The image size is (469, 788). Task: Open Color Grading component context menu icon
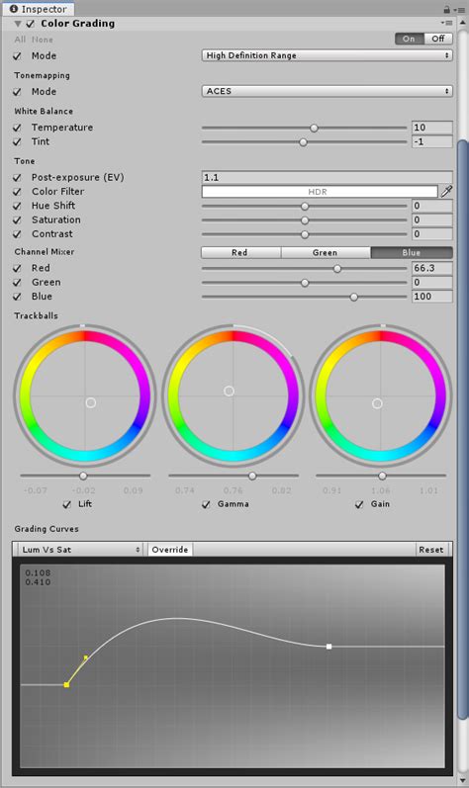tap(446, 23)
